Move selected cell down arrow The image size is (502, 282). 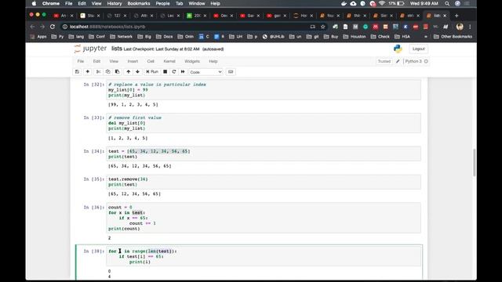pyautogui.click(x=138, y=71)
